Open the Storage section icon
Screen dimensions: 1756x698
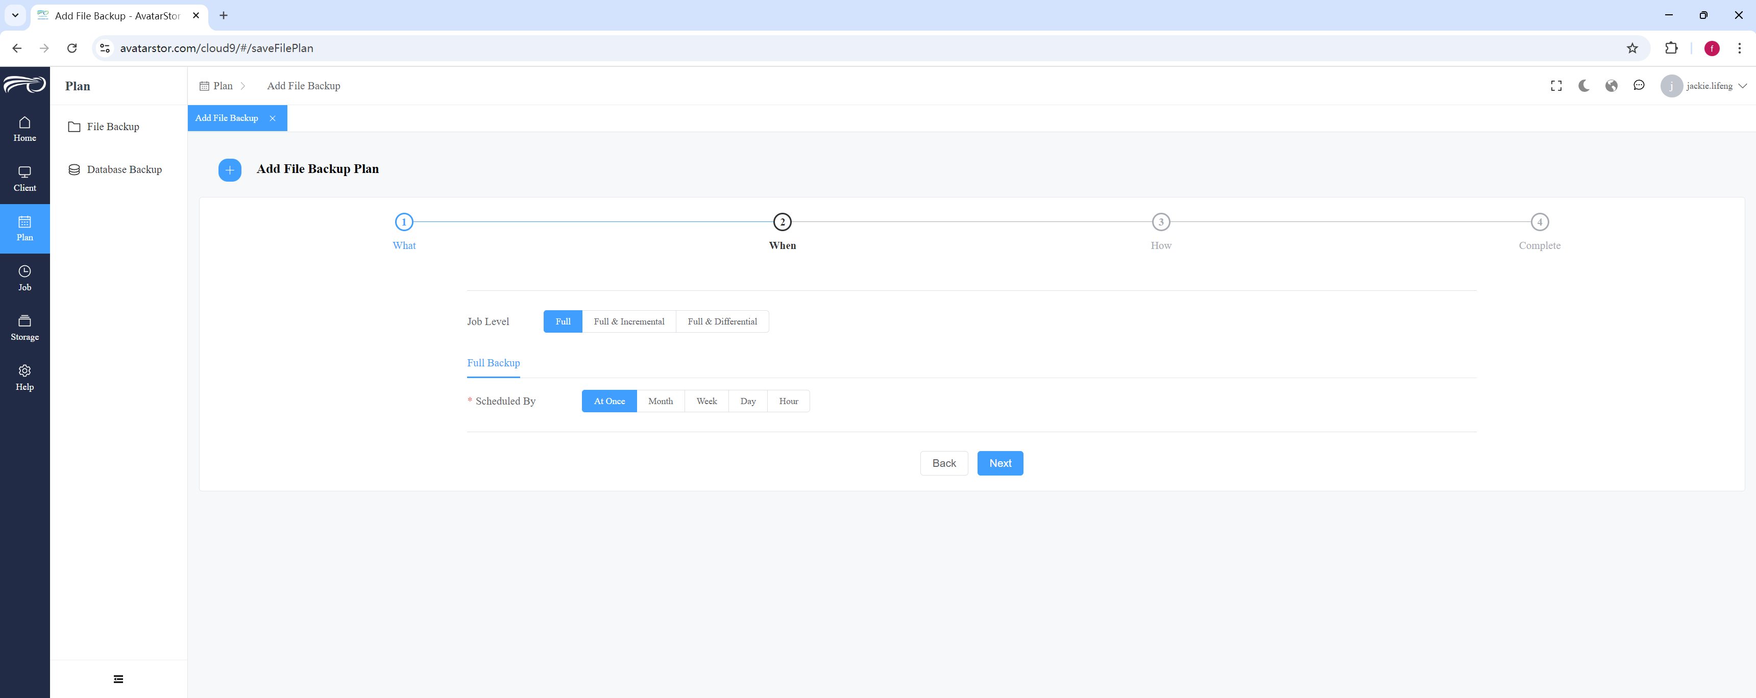pyautogui.click(x=25, y=321)
